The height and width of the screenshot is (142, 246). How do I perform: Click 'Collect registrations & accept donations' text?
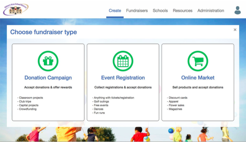tap(123, 87)
